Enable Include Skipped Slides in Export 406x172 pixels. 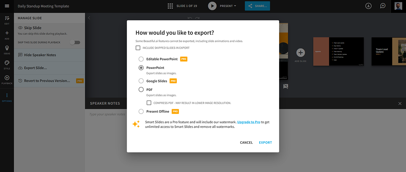138,48
